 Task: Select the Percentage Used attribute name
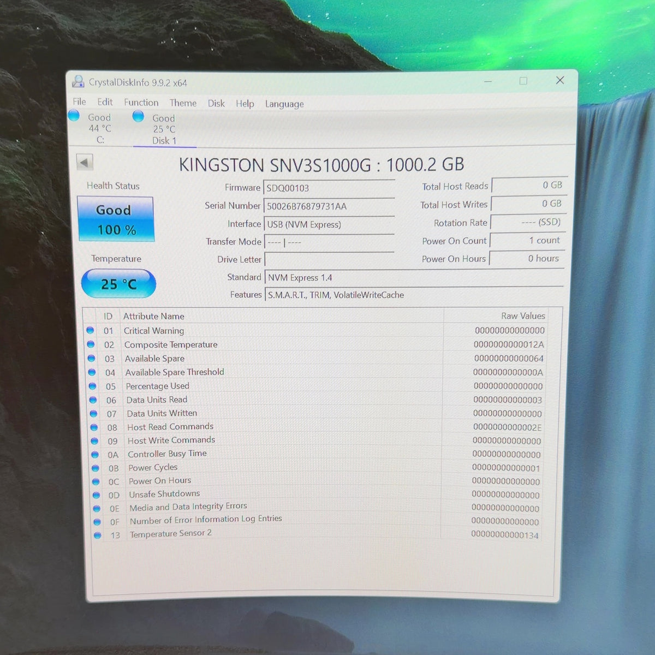pos(158,386)
